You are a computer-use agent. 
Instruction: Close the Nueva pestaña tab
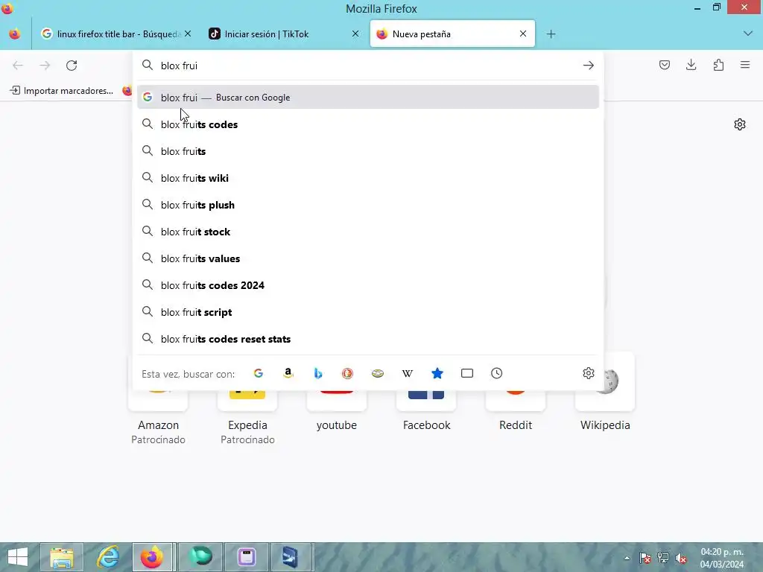(x=523, y=34)
